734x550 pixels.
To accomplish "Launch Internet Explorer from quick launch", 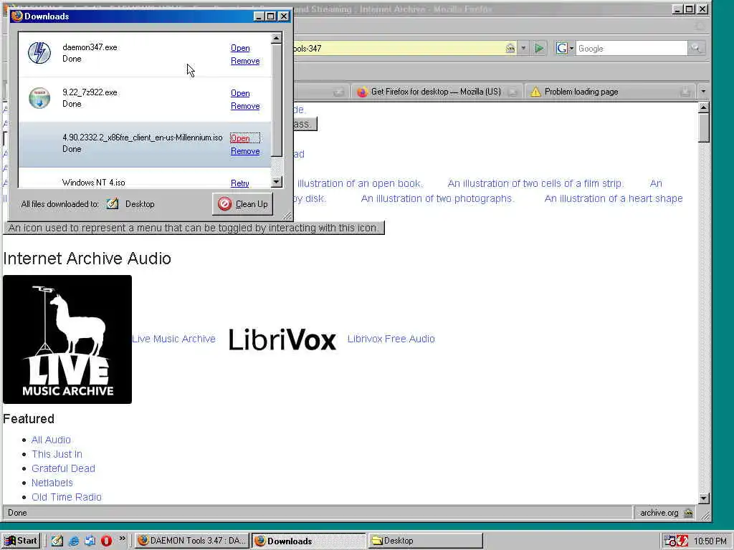I will click(x=74, y=541).
